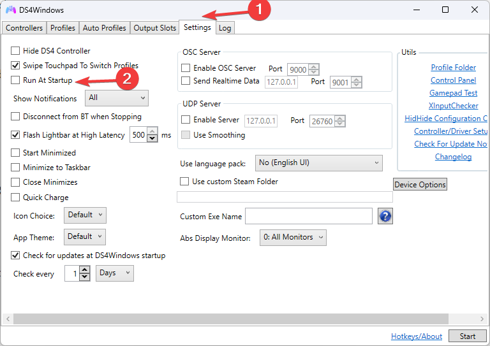Enable OSC Server checkbox
Viewport: 490px width, 346px height.
[186, 68]
